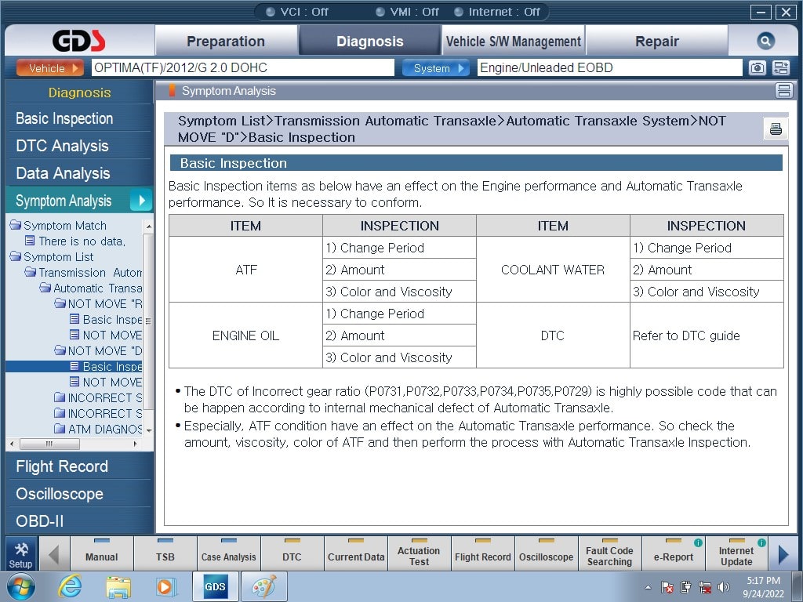Click the search magnifier icon
This screenshot has width=803, height=602.
(765, 42)
